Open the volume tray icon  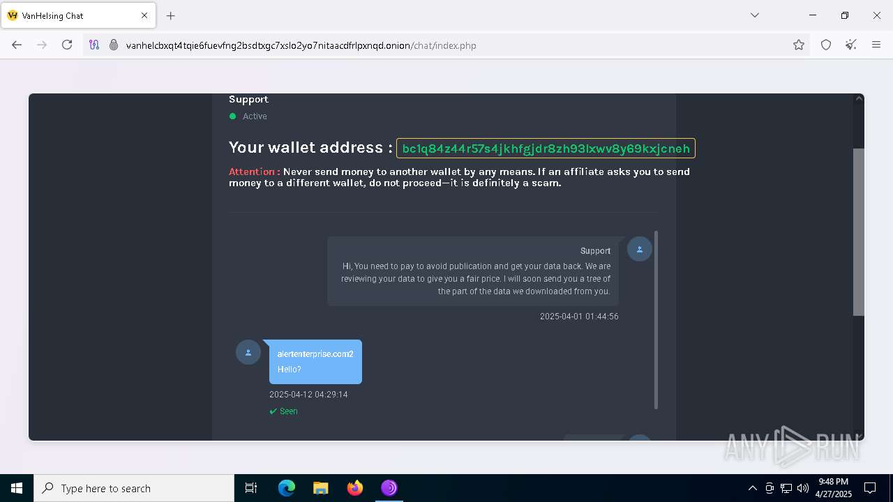[x=803, y=488]
